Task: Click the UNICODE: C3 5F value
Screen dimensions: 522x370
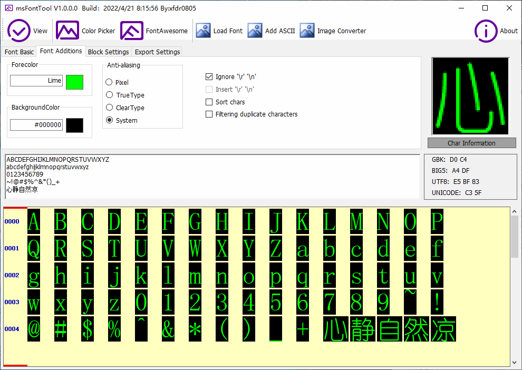Action: click(x=457, y=193)
